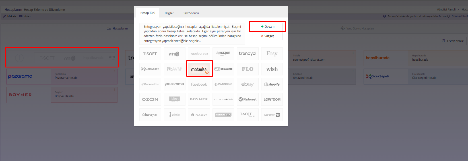Image resolution: width=468 pixels, height=161 pixels.
Task: Click the add-account plus icon
Action: click(19, 58)
